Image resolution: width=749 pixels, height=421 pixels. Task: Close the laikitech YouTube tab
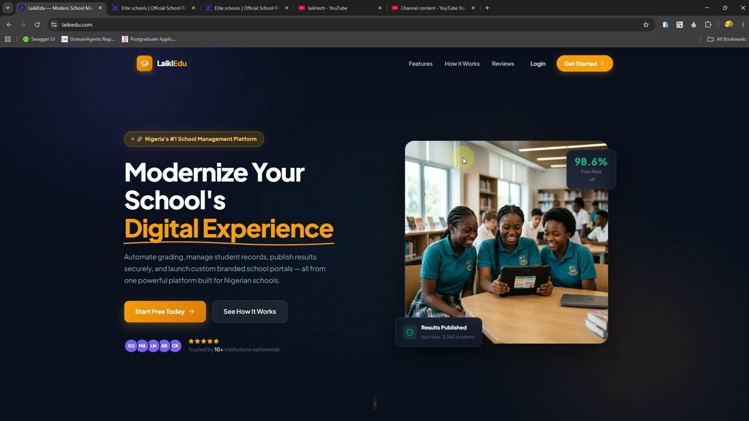click(x=380, y=8)
